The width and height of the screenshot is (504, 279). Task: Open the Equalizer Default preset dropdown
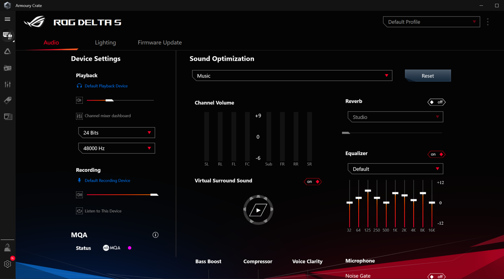[395, 168]
